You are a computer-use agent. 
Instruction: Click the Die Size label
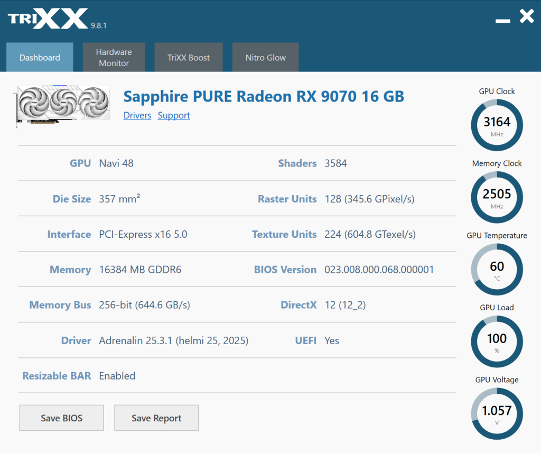(72, 199)
